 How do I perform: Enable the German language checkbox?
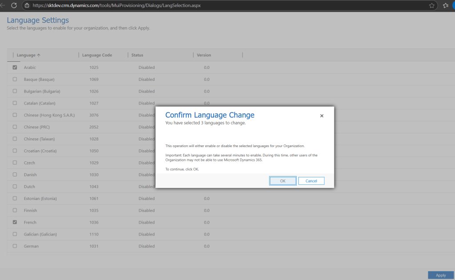pos(15,246)
